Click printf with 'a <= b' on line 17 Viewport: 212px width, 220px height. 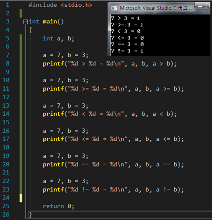pos(113,139)
